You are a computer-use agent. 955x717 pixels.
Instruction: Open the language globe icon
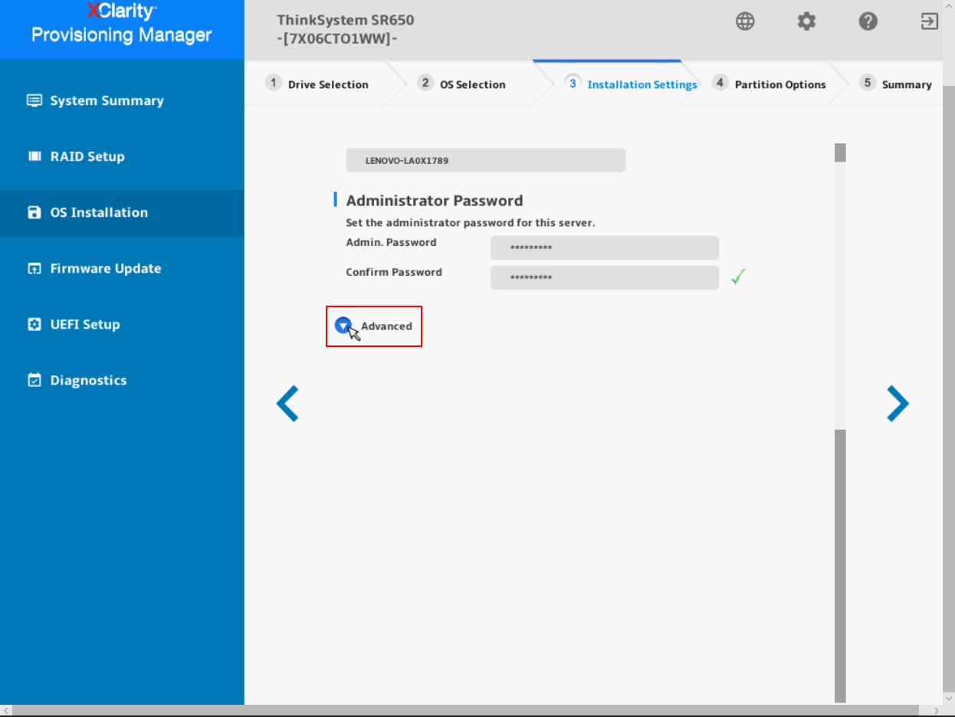745,21
